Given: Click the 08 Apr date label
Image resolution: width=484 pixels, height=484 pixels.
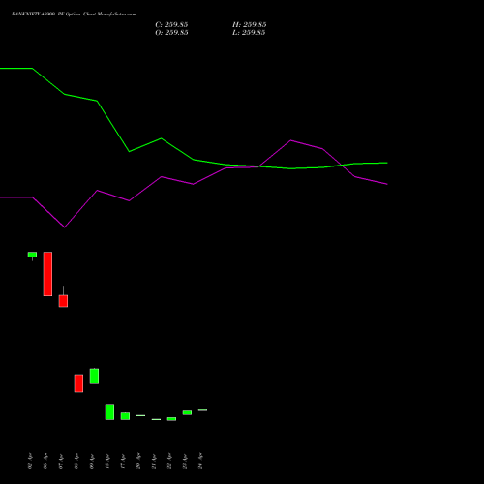Looking at the screenshot, I should coord(76,461).
